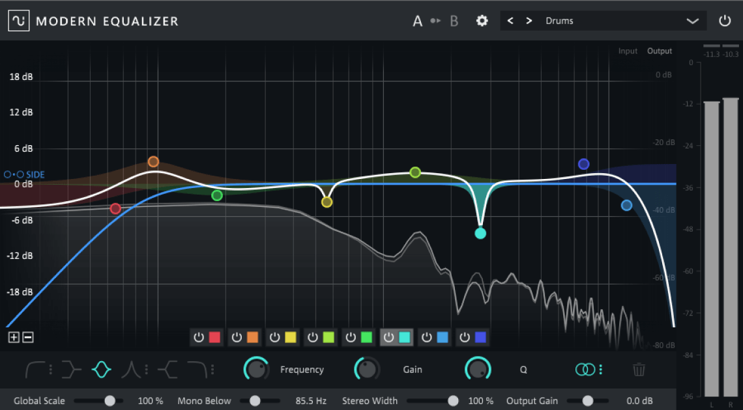Toggle power for the light blue band
The height and width of the screenshot is (410, 743).
(x=427, y=337)
